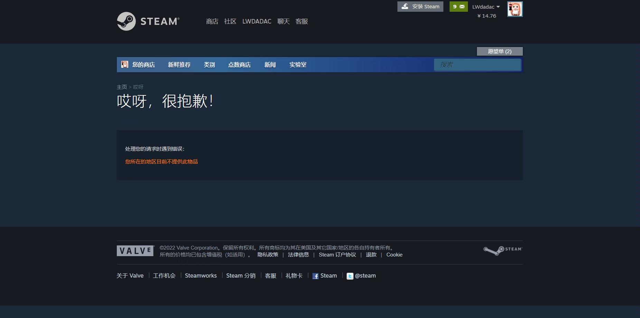Go to 客服 in top navigation
640x318 pixels.
coord(302,21)
